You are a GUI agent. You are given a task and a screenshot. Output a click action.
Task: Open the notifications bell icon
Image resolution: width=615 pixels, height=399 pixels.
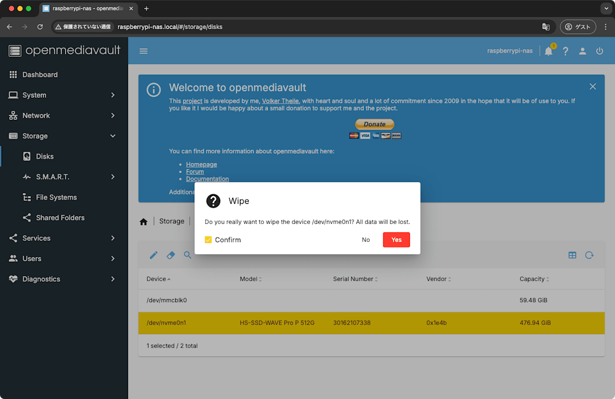point(548,51)
